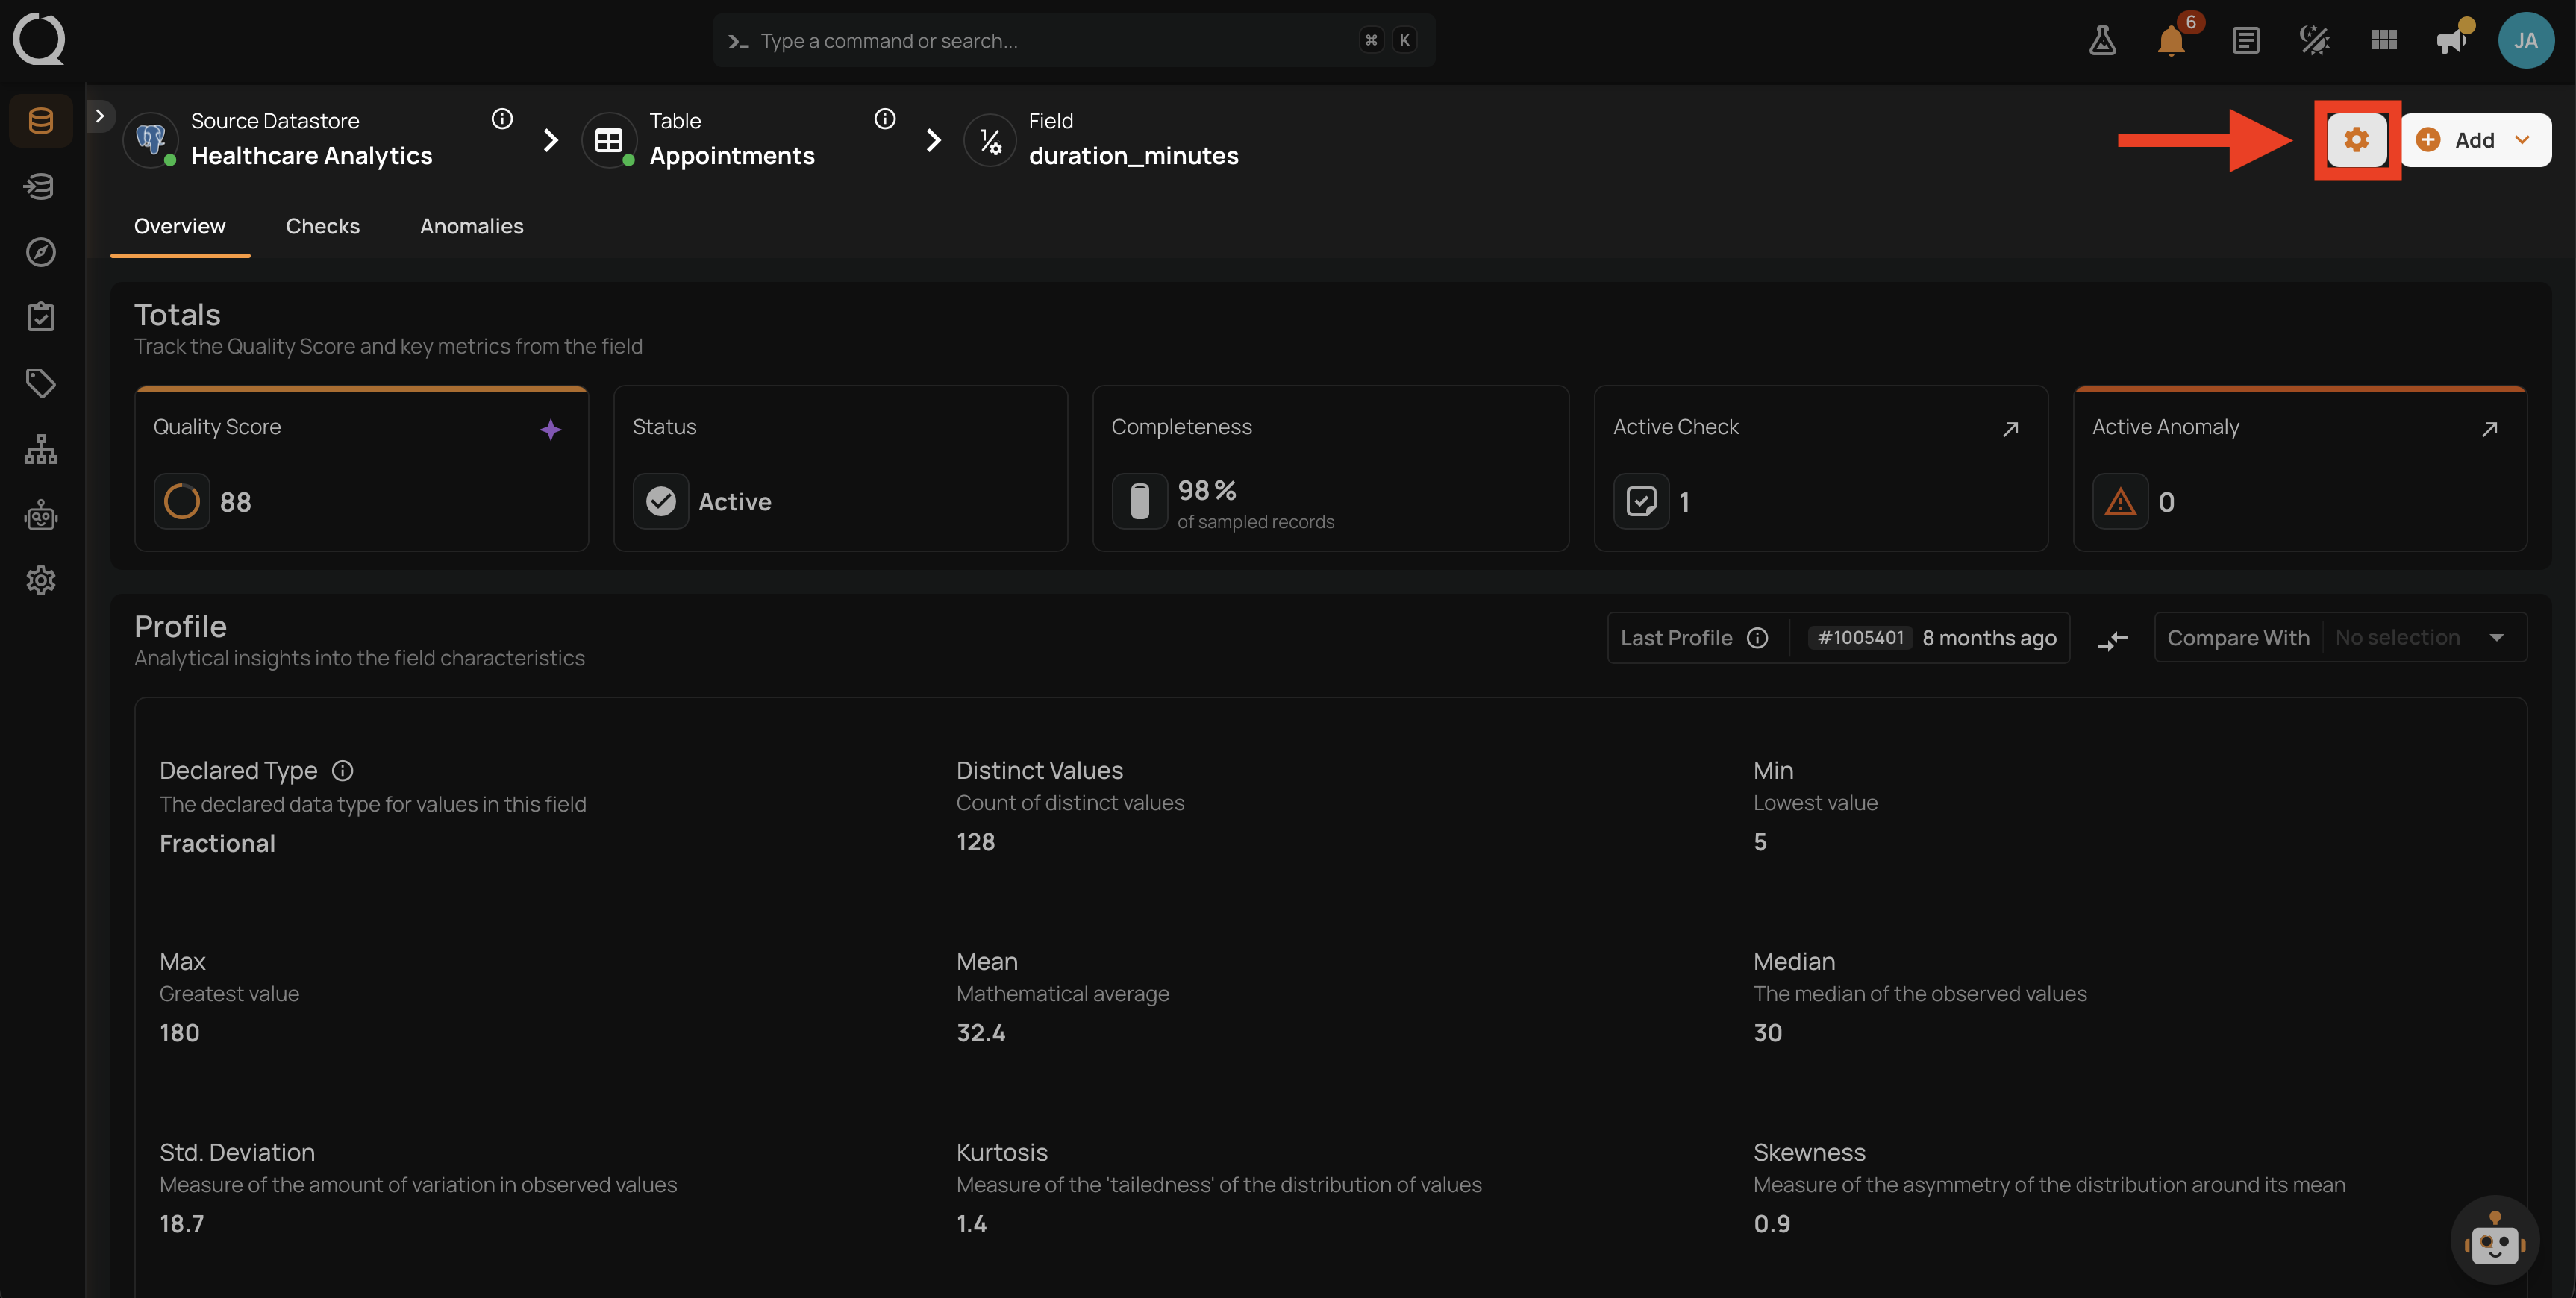
Task: Click the fractional field type icon
Action: (x=990, y=140)
